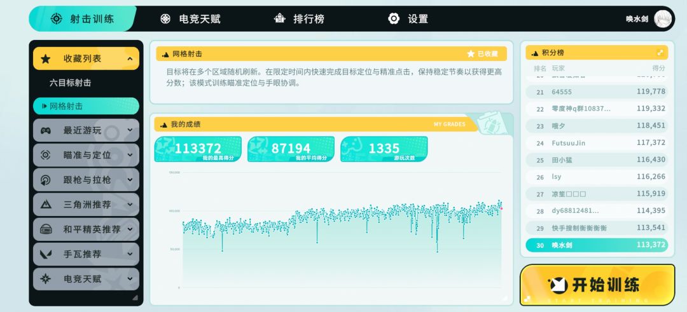Click the 得分 column header
687x312 pixels.
[658, 68]
